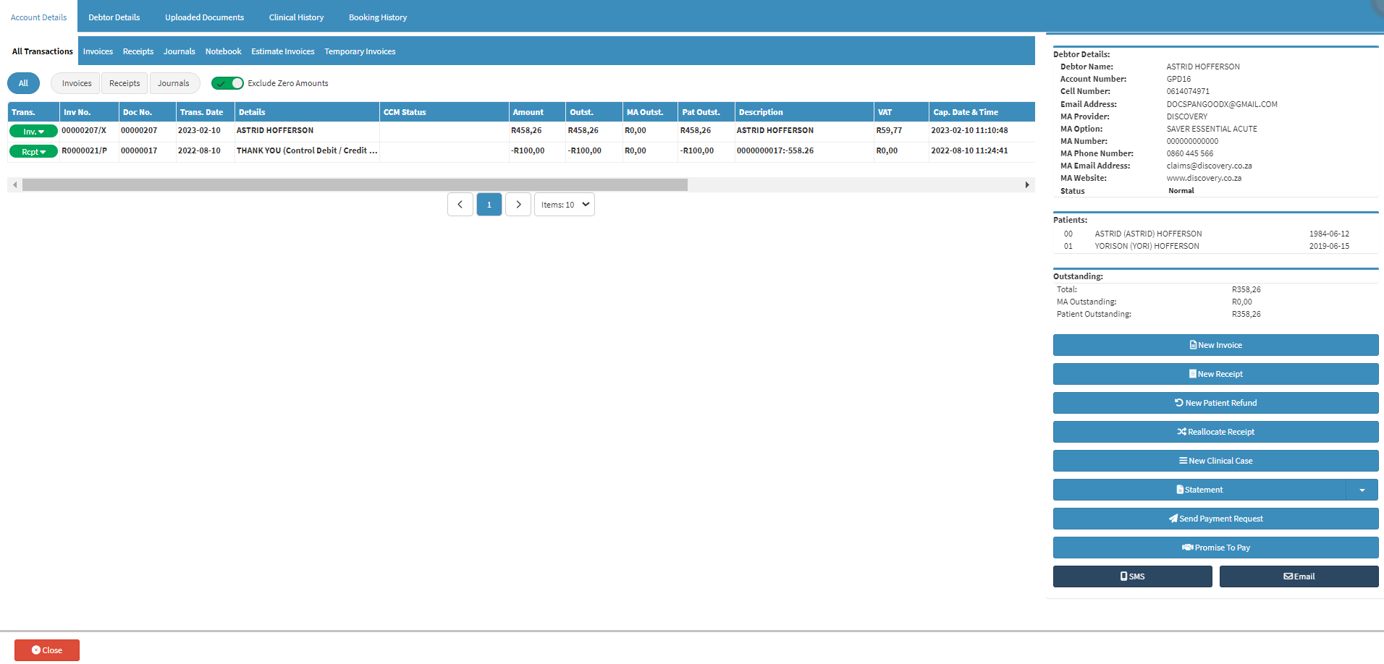Open the Estimate Invoices sub-tab

[x=283, y=51]
